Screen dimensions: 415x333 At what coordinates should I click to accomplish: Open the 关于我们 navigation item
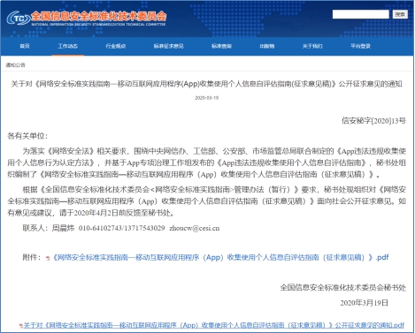[312, 46]
